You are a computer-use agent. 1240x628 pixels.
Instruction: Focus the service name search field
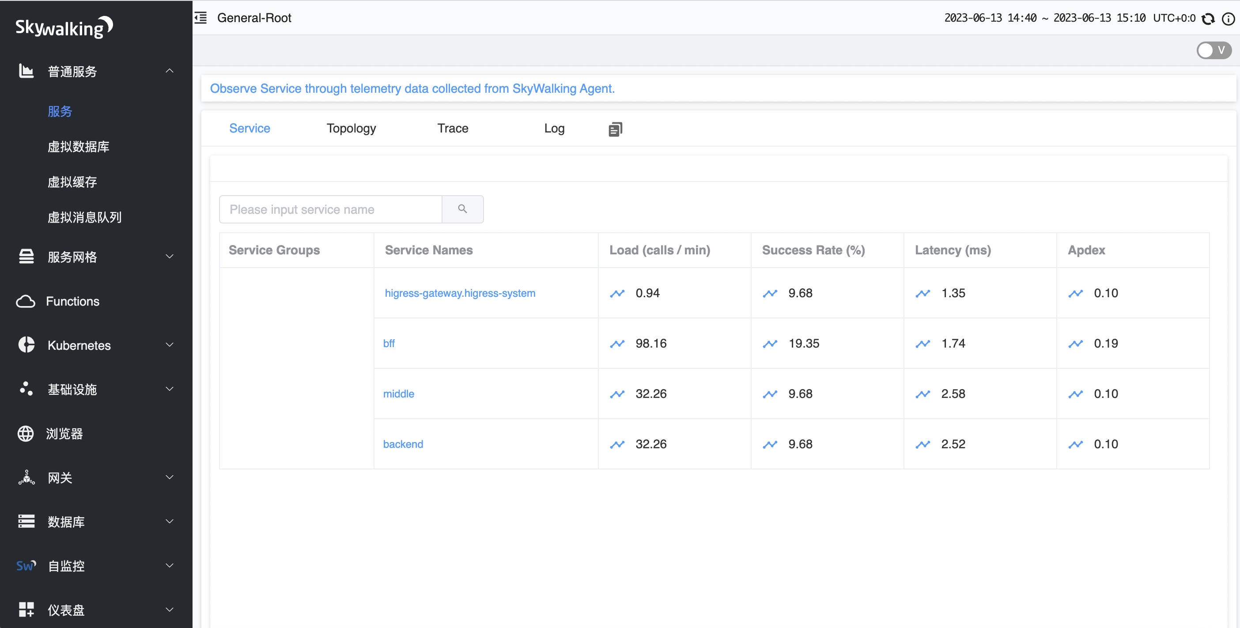[x=331, y=209]
